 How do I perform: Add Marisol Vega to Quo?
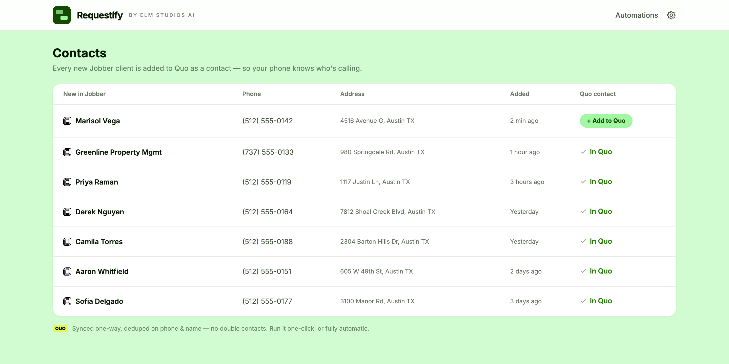pos(606,121)
